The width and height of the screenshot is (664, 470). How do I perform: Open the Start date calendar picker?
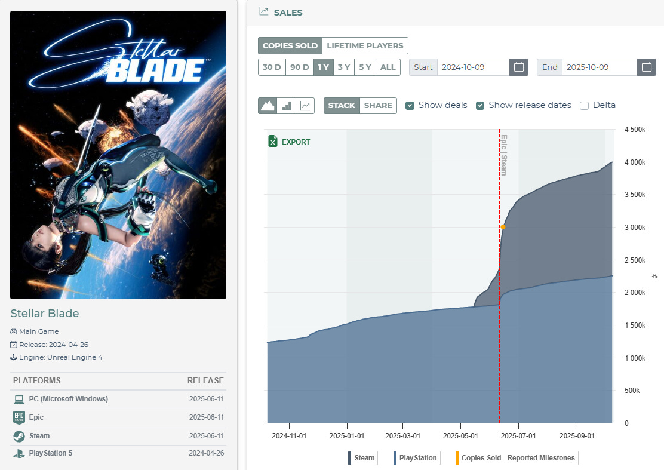coord(519,67)
